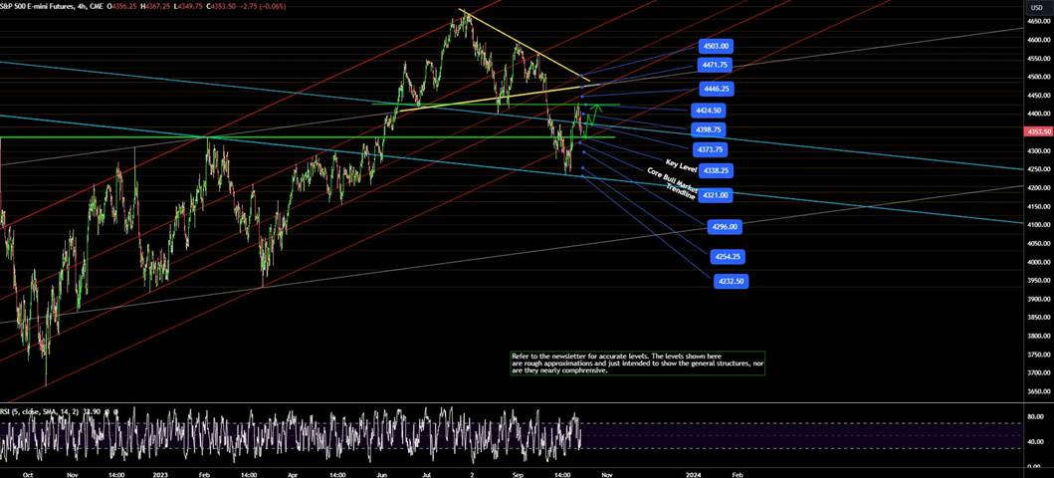This screenshot has height=478, width=1054.
Task: Select the 4471.75 price label
Action: 715,65
